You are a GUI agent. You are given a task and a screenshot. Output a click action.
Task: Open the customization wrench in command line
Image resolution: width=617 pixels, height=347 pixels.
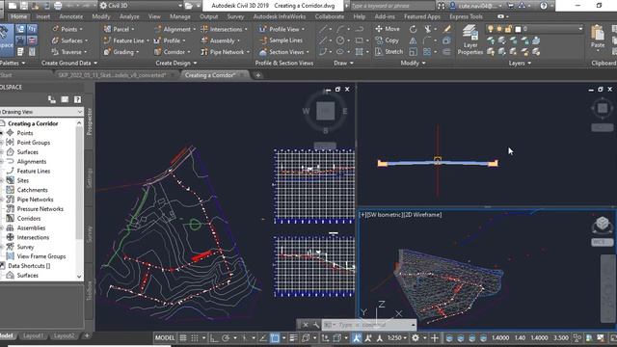(316, 325)
